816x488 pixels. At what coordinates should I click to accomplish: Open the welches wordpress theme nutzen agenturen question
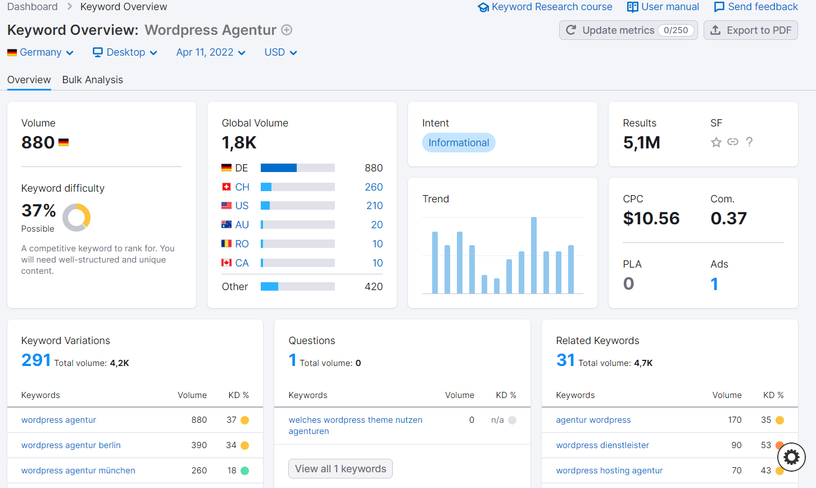coord(355,426)
